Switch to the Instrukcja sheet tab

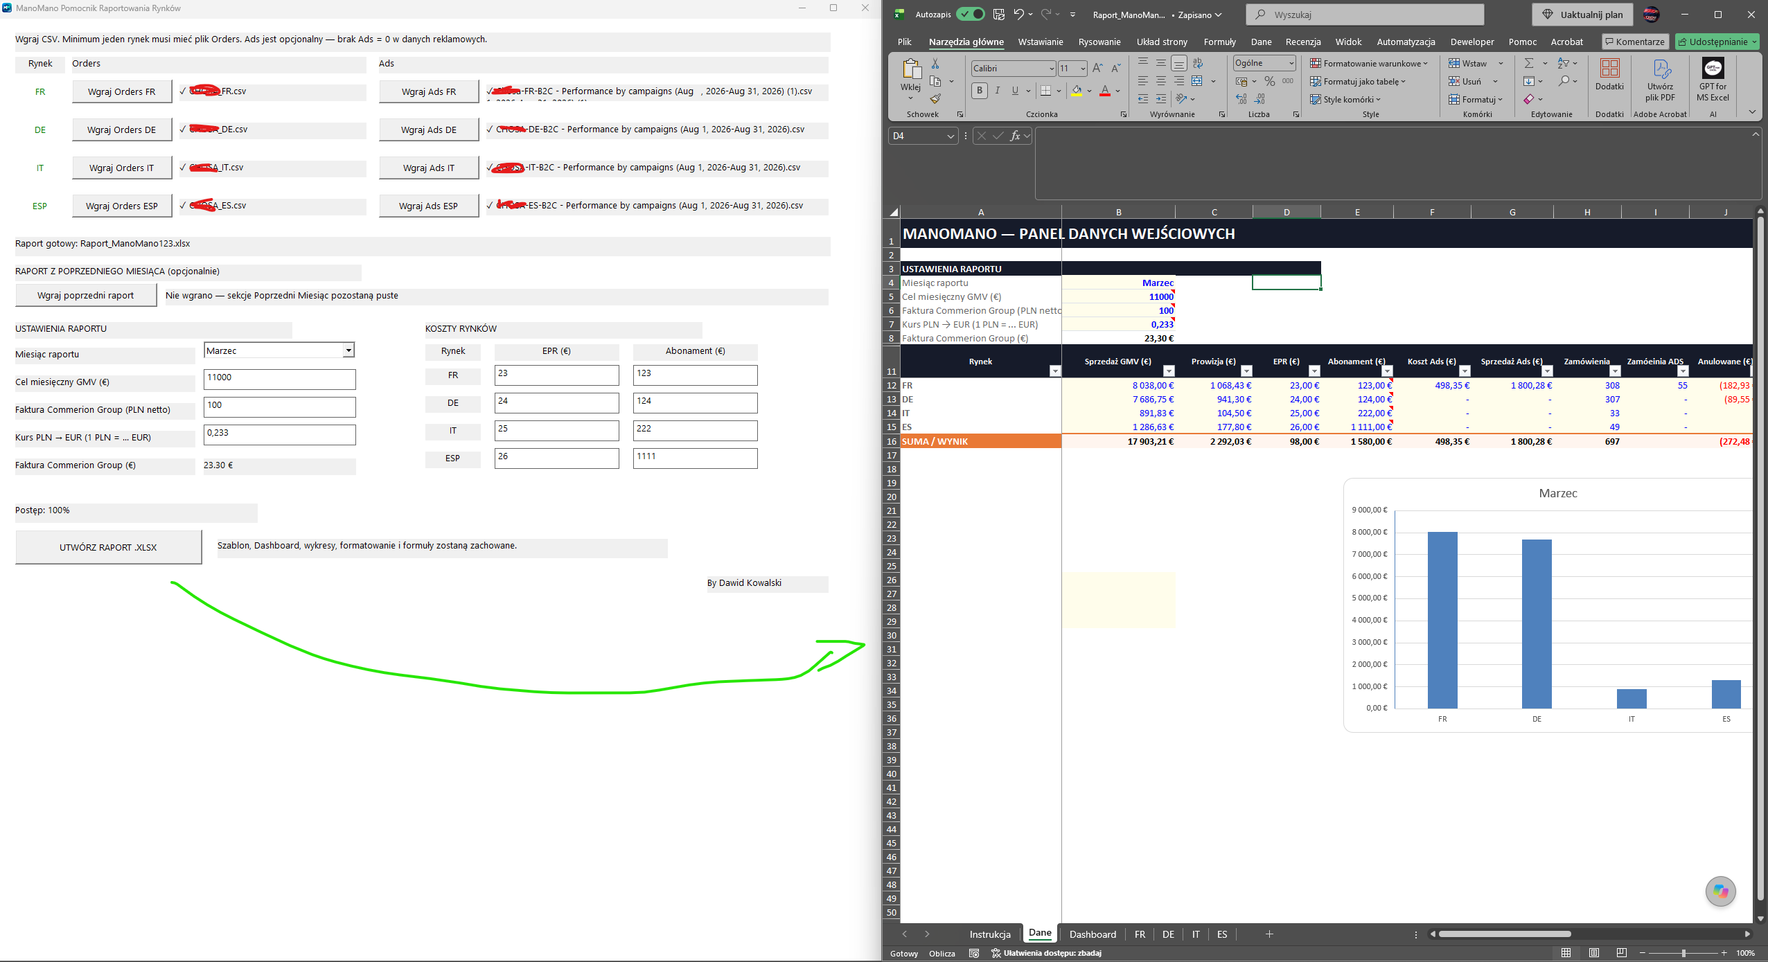tap(989, 934)
